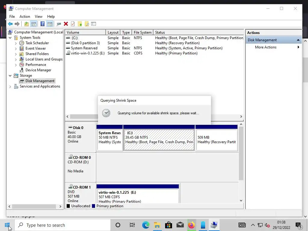Sort by the Type column header

[x=126, y=32]
